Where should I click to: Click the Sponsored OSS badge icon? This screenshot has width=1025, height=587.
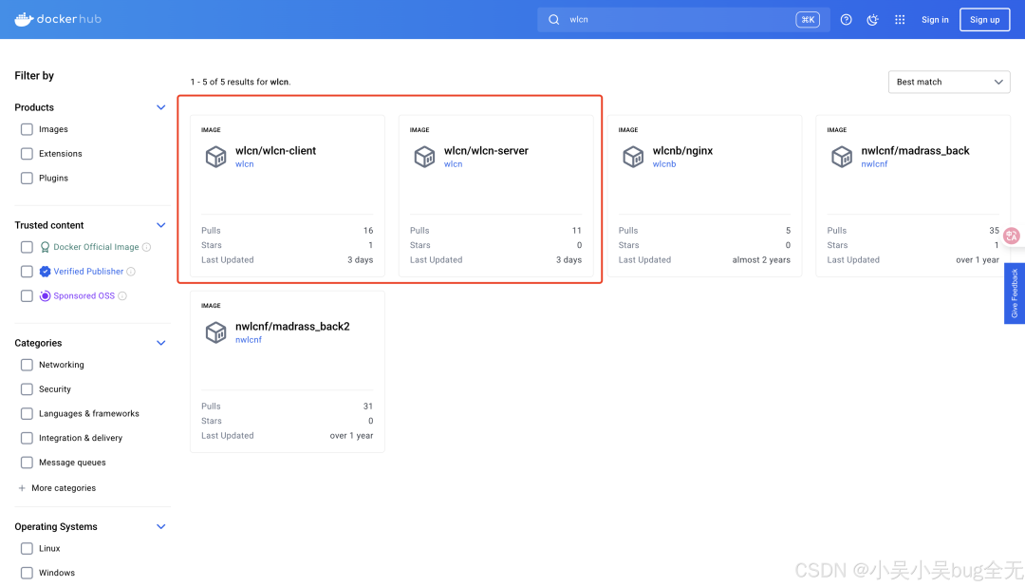click(46, 295)
